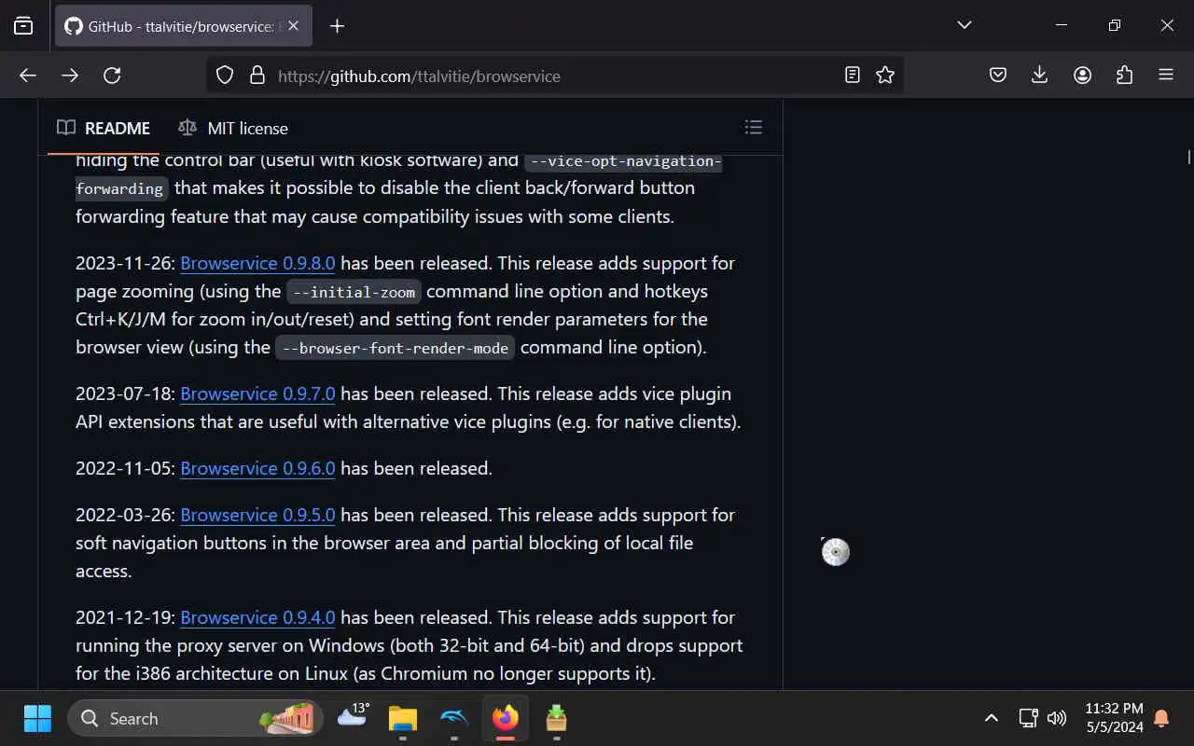
Task: Open File Explorer from the taskbar
Action: 403,718
